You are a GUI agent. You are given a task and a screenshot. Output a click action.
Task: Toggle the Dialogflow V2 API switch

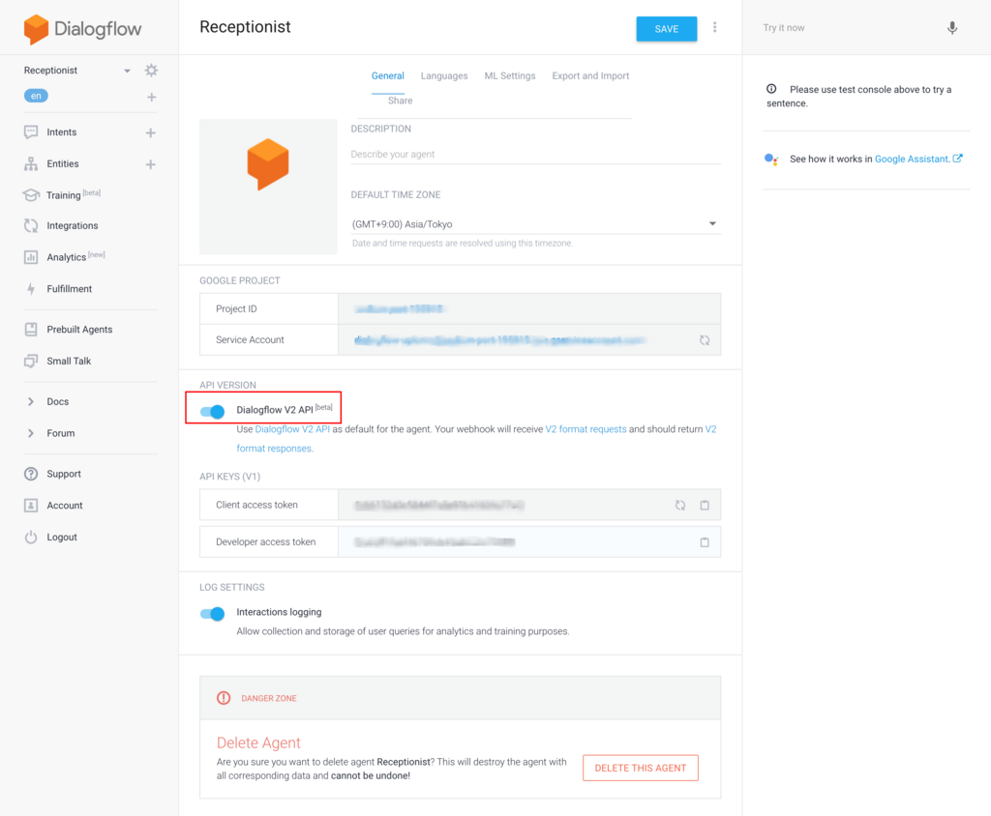[212, 412]
